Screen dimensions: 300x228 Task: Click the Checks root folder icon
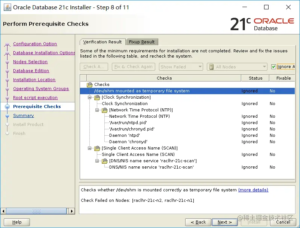89,84
